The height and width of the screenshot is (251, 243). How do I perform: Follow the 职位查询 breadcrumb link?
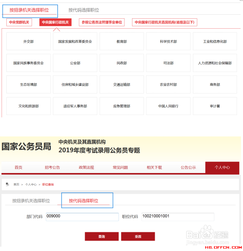(x=48, y=185)
